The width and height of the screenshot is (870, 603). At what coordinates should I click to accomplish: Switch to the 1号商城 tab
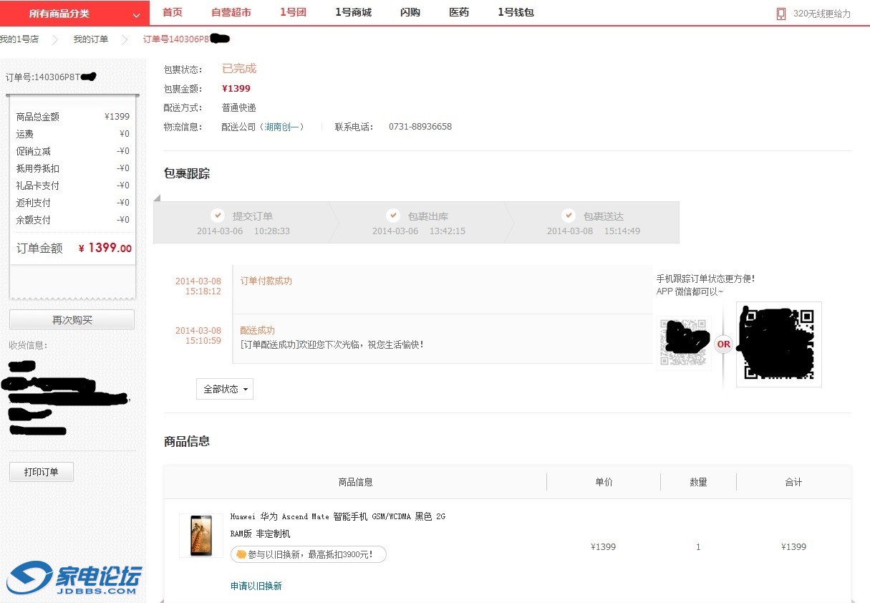tap(353, 12)
